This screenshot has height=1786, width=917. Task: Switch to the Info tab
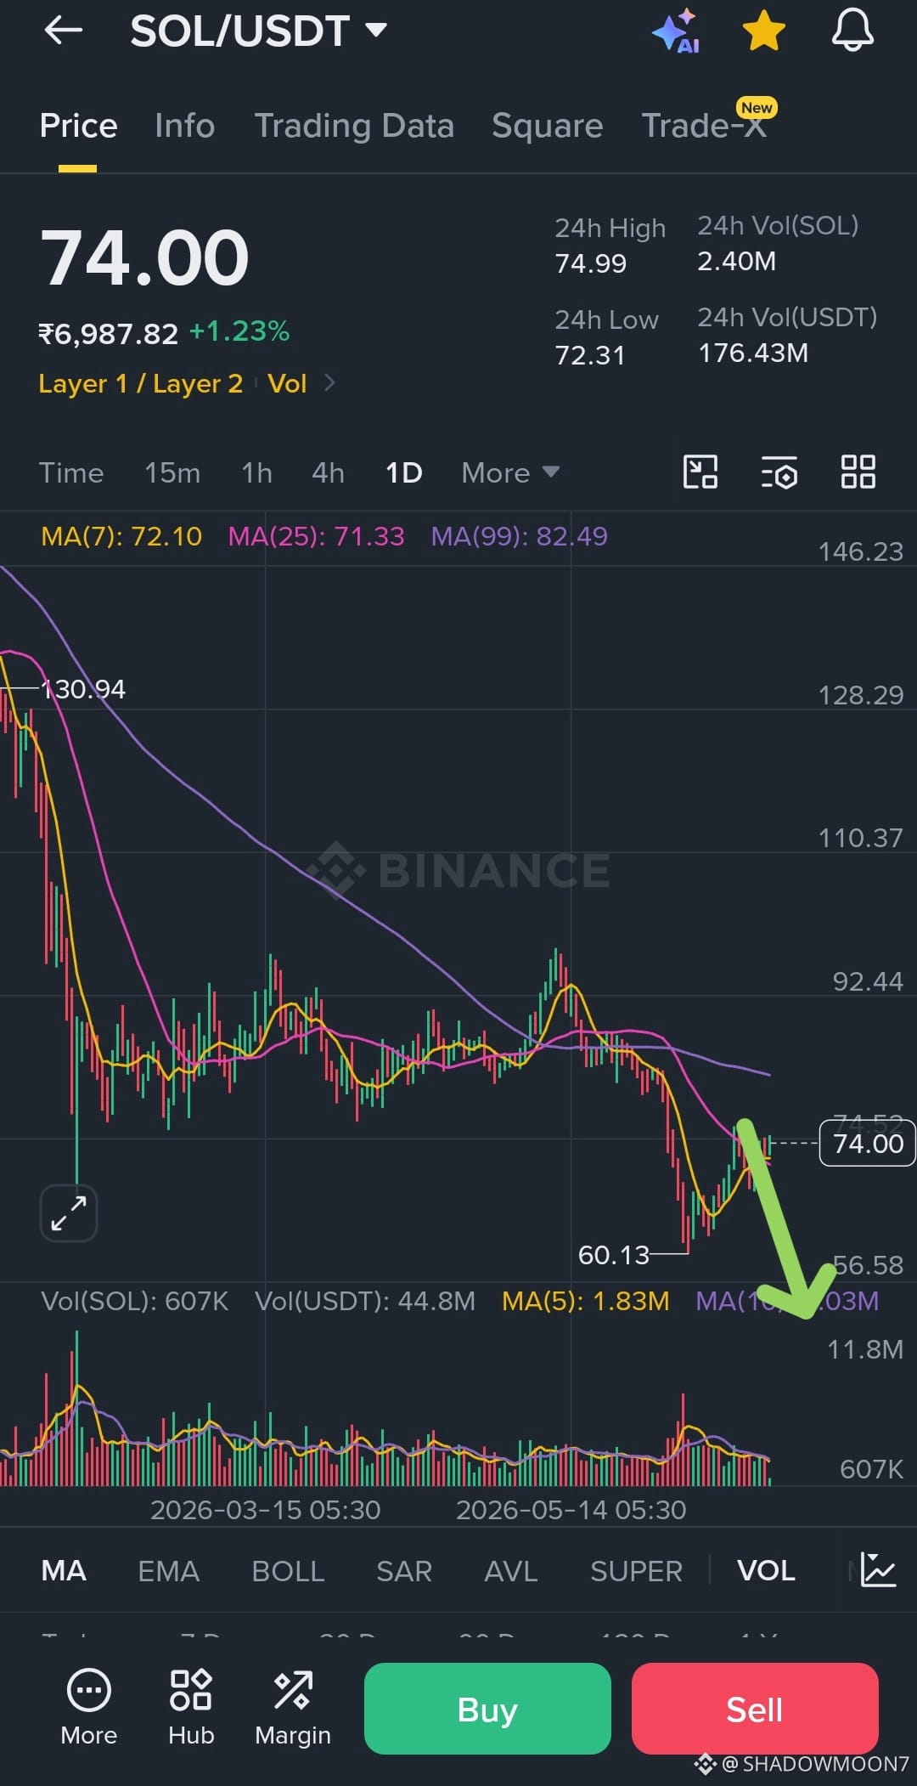click(184, 126)
